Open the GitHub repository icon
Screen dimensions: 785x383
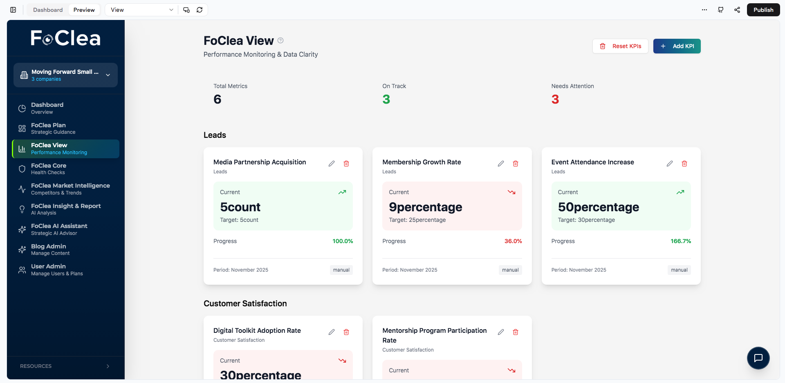721,9
